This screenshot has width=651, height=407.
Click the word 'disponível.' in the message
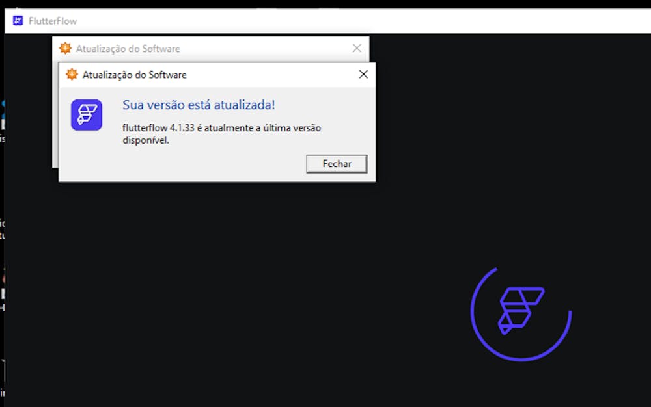pyautogui.click(x=146, y=140)
